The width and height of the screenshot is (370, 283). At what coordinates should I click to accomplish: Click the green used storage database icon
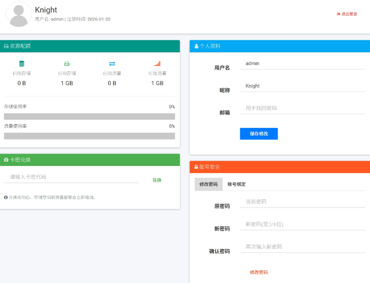[22, 64]
